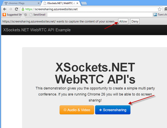The width and height of the screenshot is (167, 128).
Task: Click the XSockets.NET WebRTC API Example header
Action: pyautogui.click(x=36, y=30)
